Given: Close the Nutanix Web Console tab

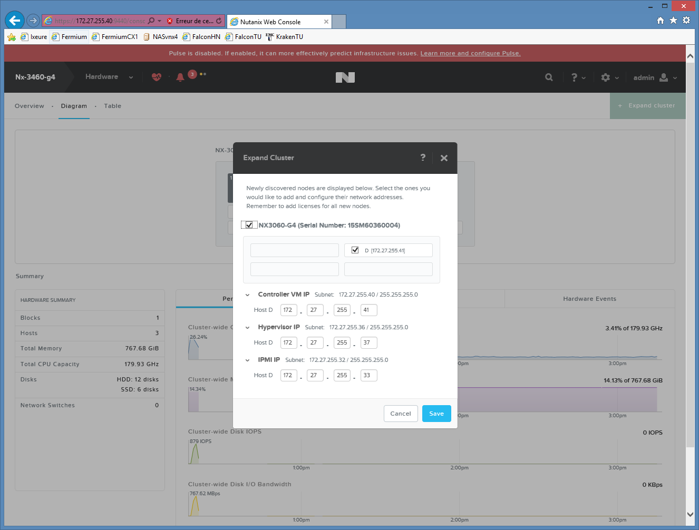Looking at the screenshot, I should [x=326, y=22].
